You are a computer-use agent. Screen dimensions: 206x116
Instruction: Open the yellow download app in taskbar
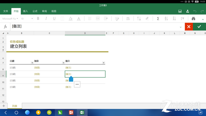[38, 112]
